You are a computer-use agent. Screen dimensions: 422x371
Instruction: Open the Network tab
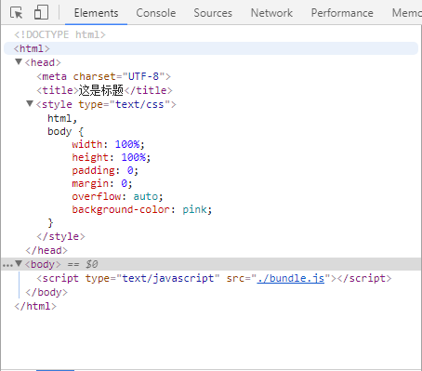click(271, 13)
